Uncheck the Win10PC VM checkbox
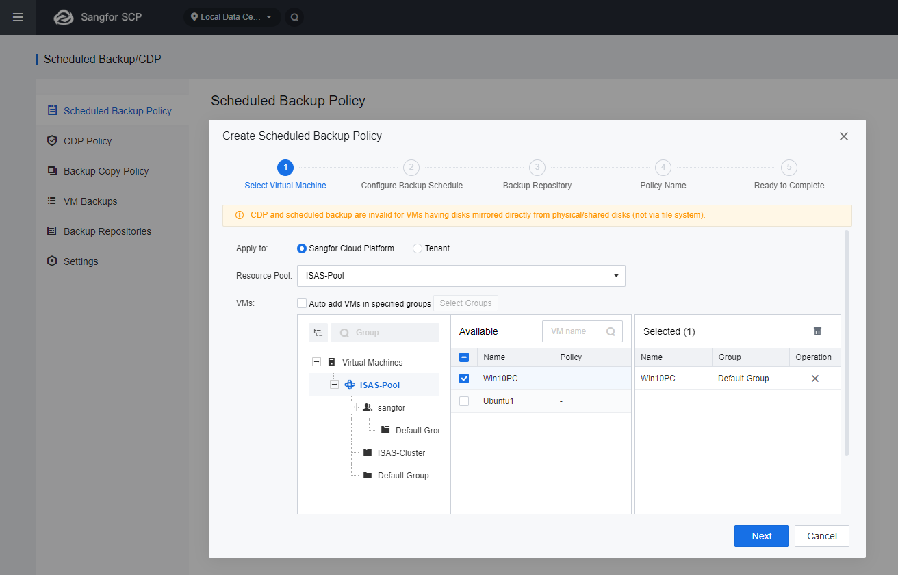The height and width of the screenshot is (575, 898). [x=464, y=379]
